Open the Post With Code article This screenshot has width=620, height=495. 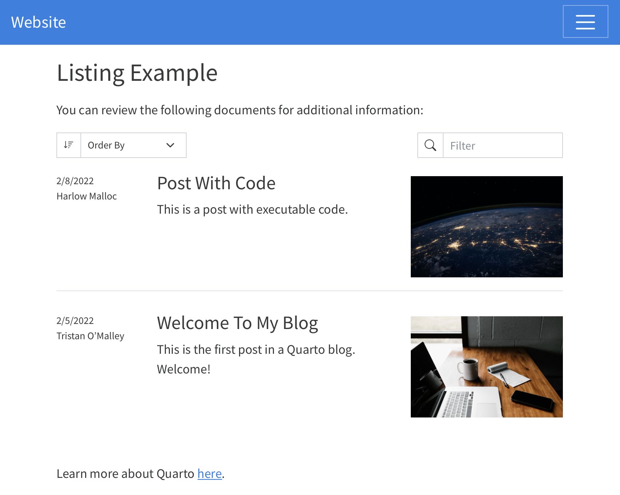216,183
